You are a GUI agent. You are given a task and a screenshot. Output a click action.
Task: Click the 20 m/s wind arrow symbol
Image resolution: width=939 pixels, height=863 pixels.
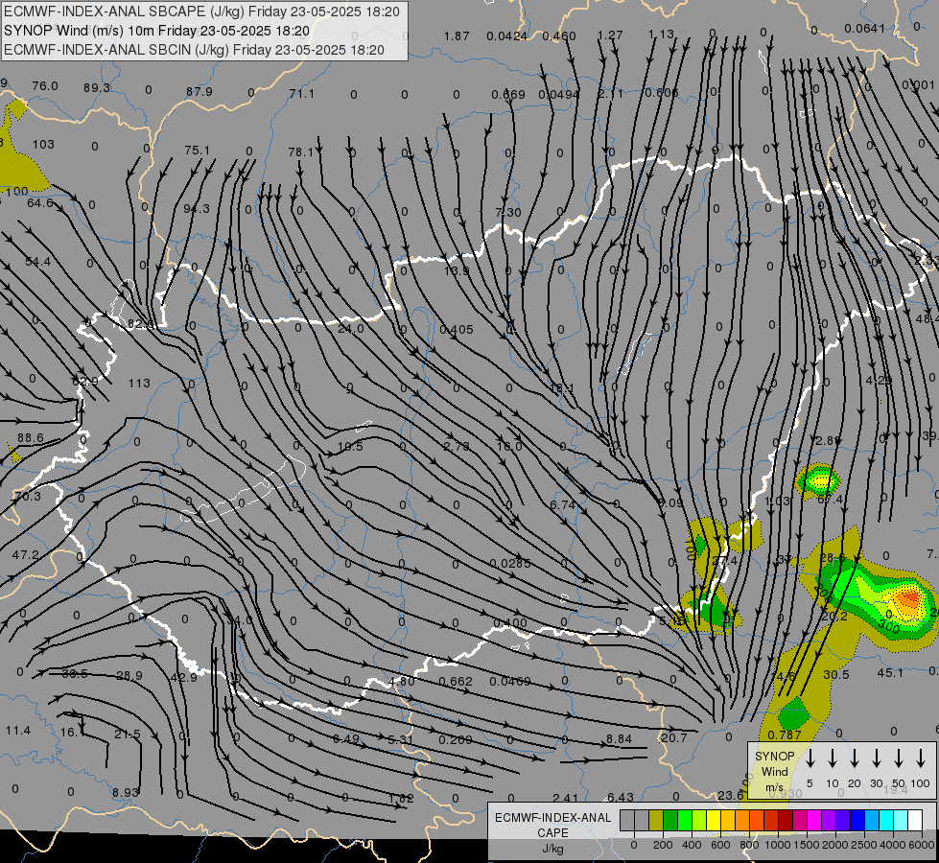[x=855, y=758]
